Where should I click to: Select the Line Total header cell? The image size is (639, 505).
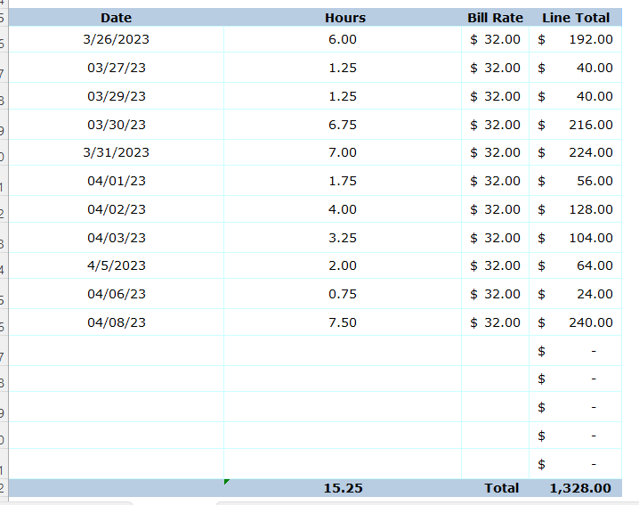pyautogui.click(x=576, y=18)
